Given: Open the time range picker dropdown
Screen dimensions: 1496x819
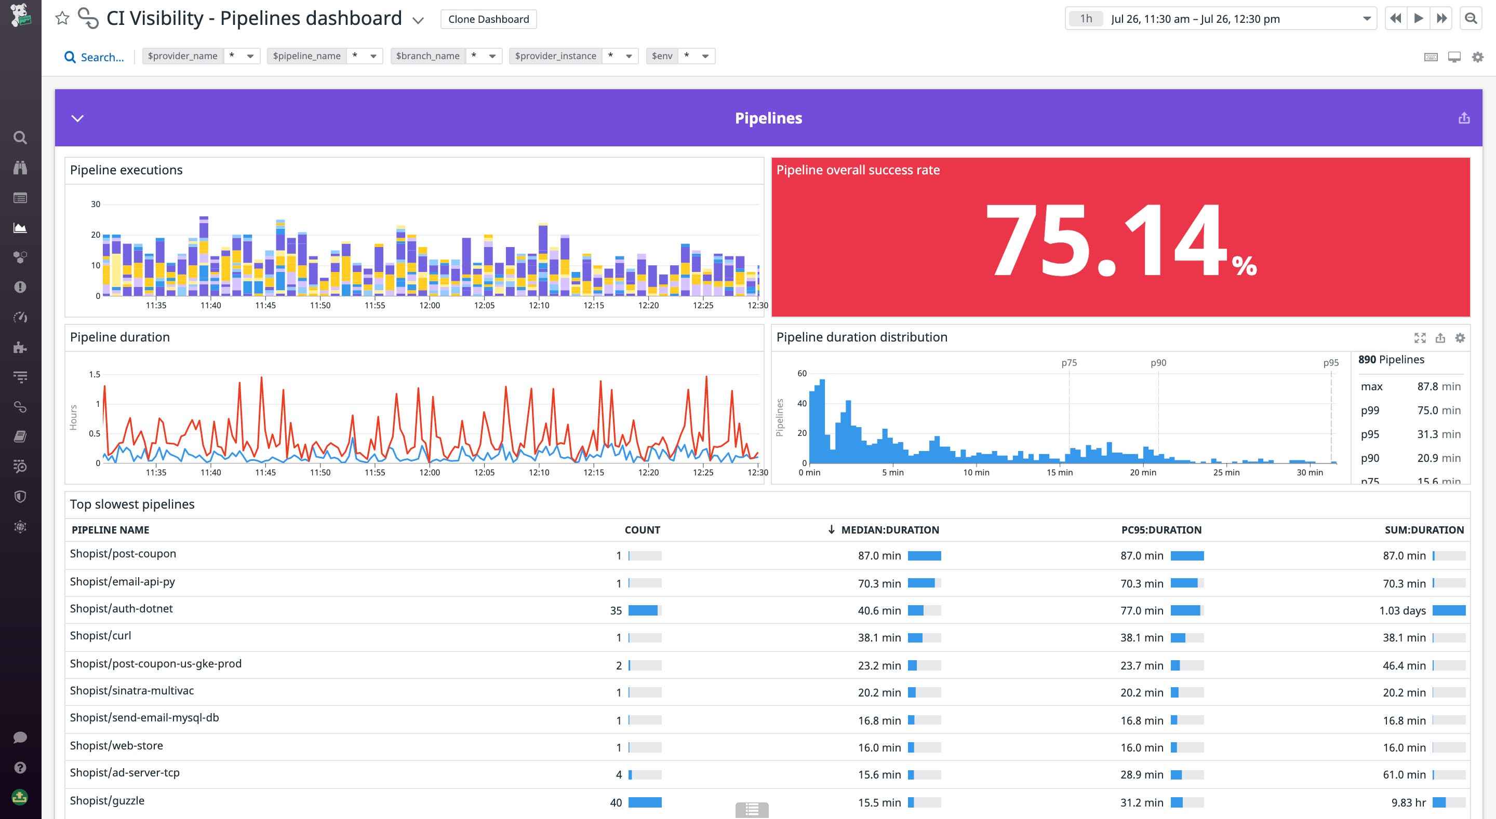Looking at the screenshot, I should (1368, 18).
